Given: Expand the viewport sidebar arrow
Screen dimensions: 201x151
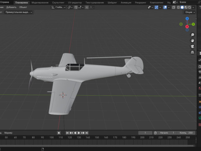Looking at the screenshot, I should [196, 19].
